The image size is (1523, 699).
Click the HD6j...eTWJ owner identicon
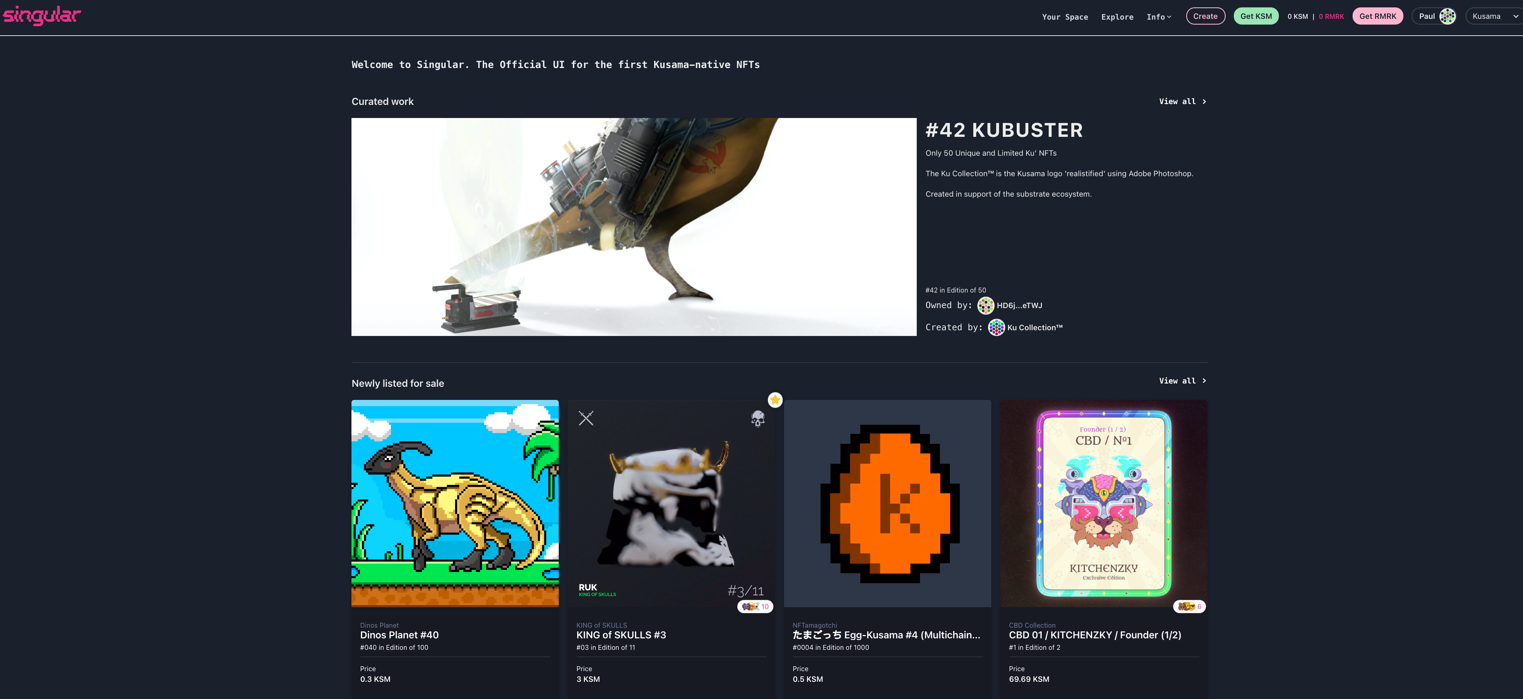(985, 306)
